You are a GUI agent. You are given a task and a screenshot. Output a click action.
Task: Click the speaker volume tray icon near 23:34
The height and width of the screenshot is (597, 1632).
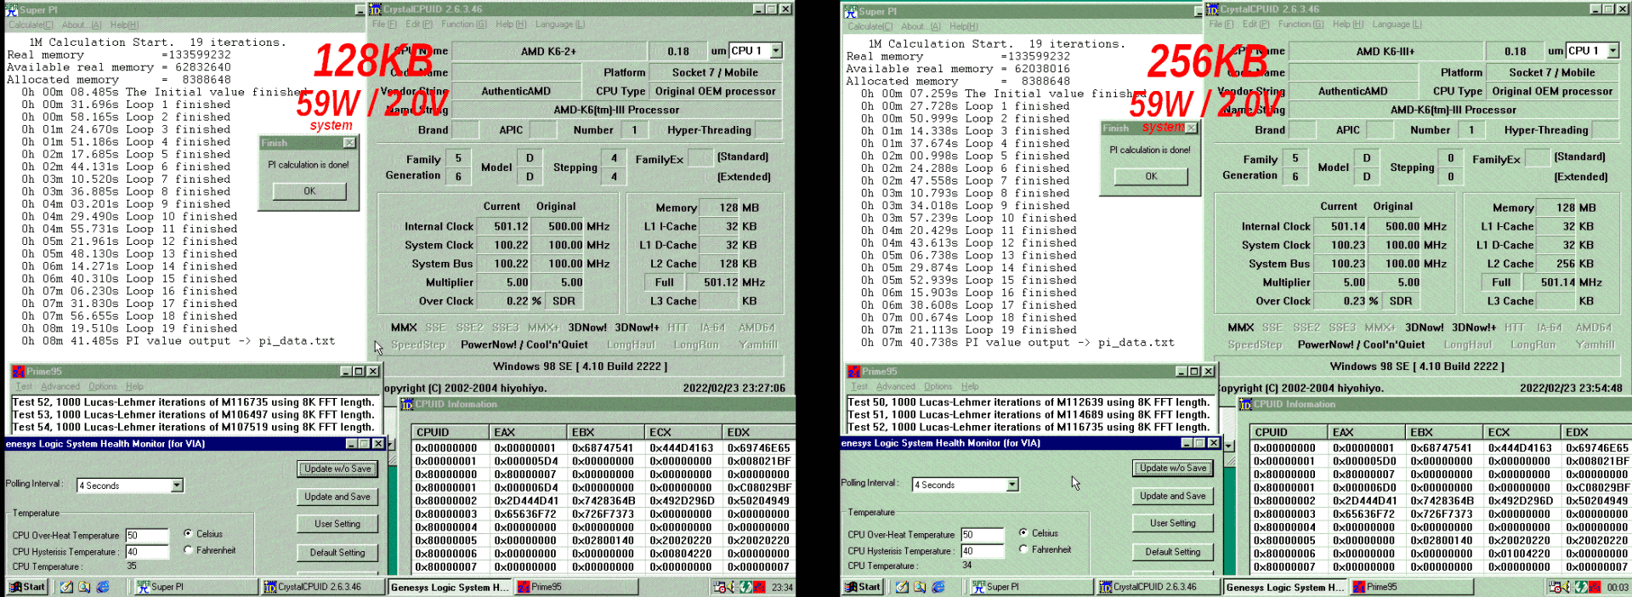pos(732,587)
